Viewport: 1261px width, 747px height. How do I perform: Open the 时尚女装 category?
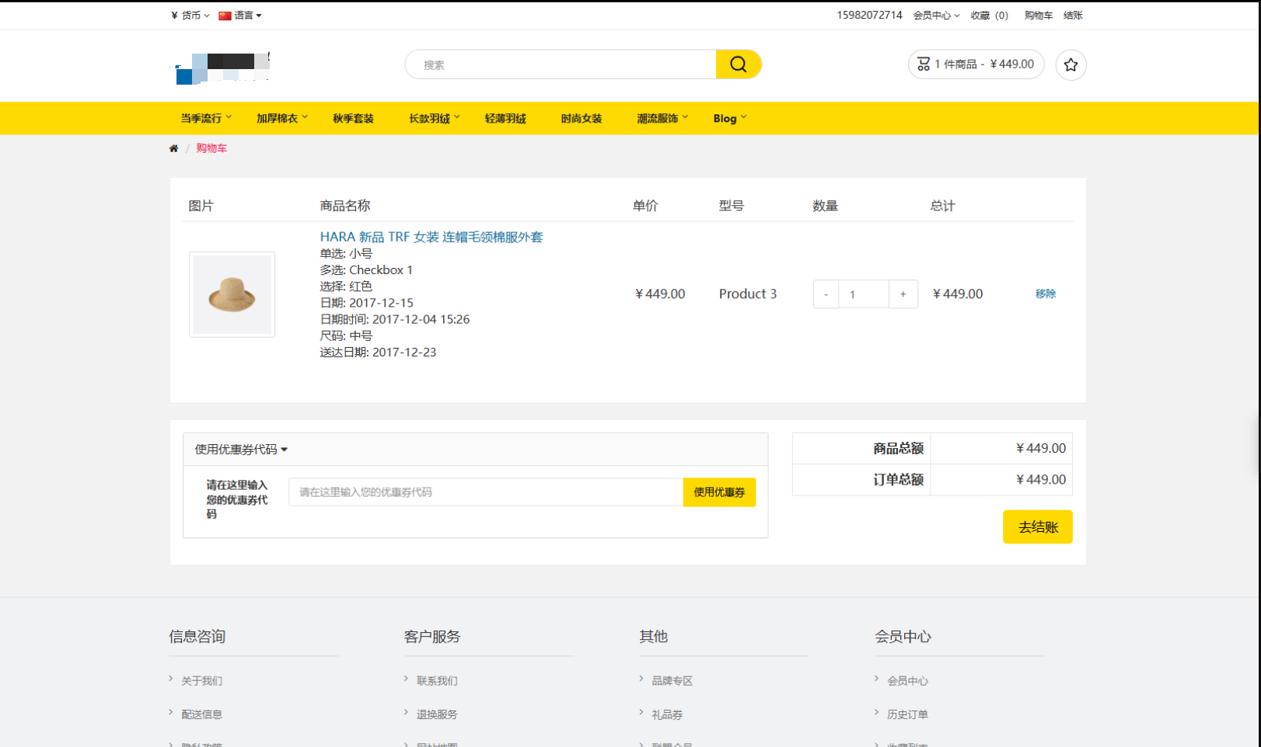coord(582,118)
